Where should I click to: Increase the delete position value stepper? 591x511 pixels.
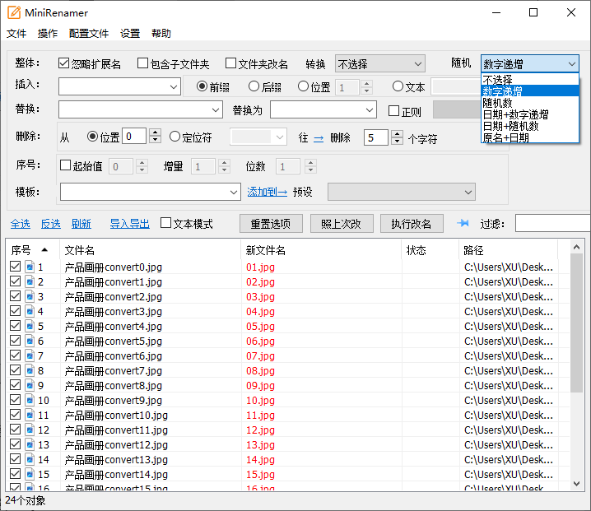155,132
